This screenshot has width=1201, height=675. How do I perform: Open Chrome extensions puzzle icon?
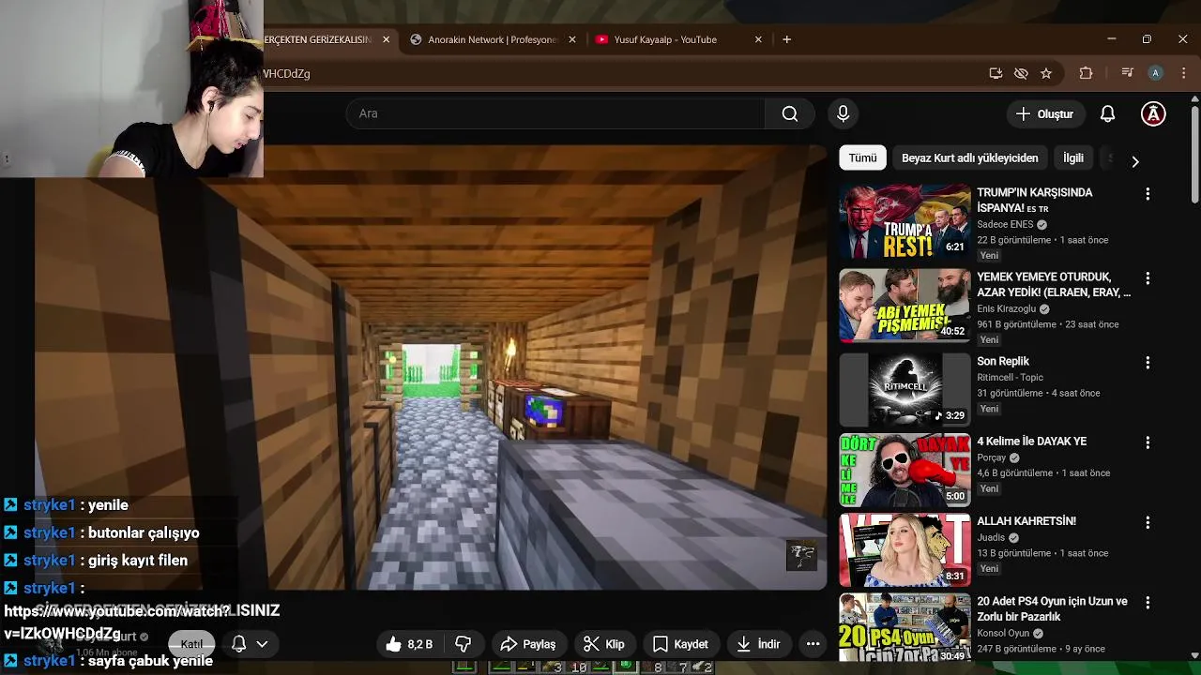point(1086,73)
